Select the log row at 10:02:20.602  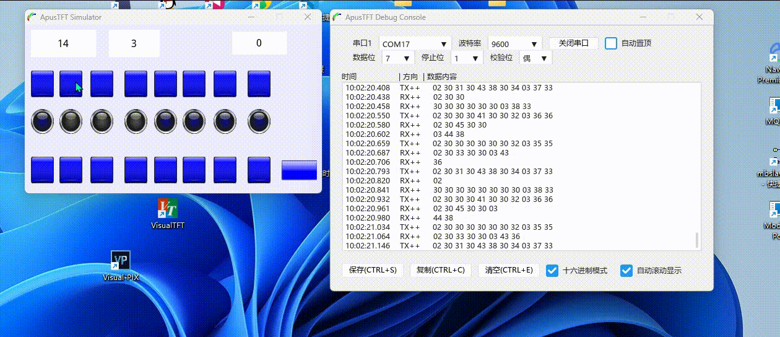pos(519,134)
